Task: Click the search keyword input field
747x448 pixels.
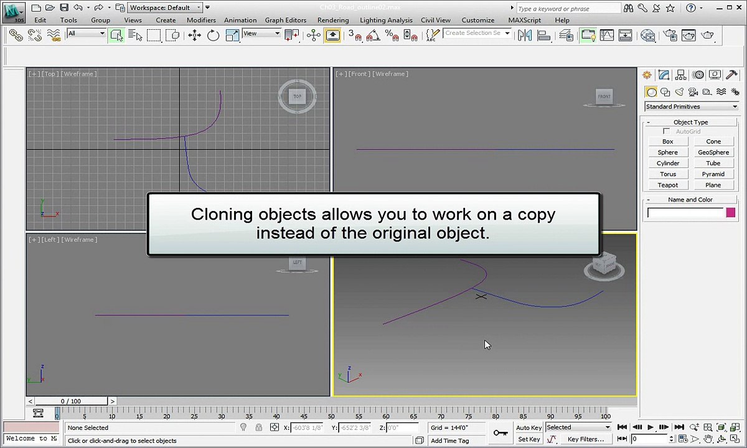Action: pos(568,9)
